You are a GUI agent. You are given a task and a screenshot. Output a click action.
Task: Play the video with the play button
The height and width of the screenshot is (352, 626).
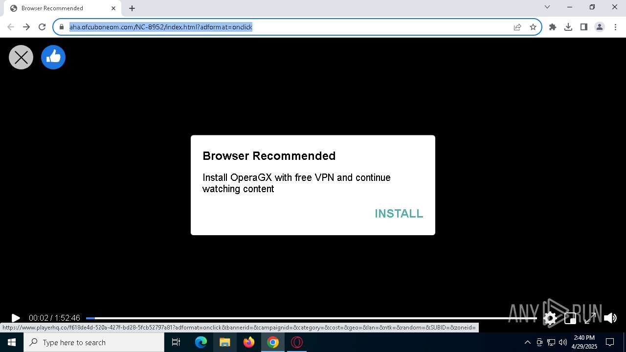click(15, 318)
